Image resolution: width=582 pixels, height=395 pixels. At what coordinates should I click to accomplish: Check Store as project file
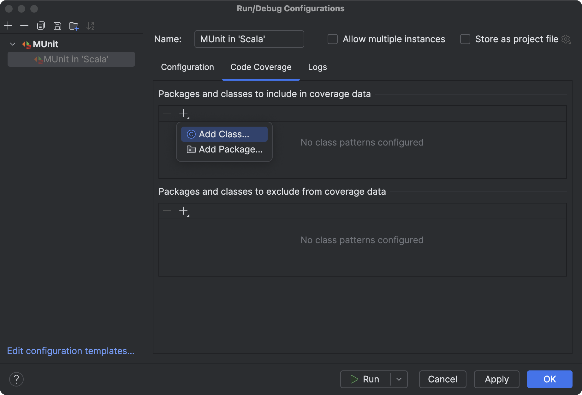465,39
